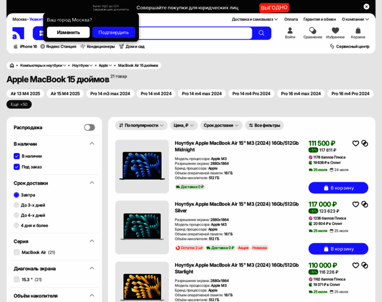
Task: Add Starlight MacBook to favorites heart
Action: 355,265
